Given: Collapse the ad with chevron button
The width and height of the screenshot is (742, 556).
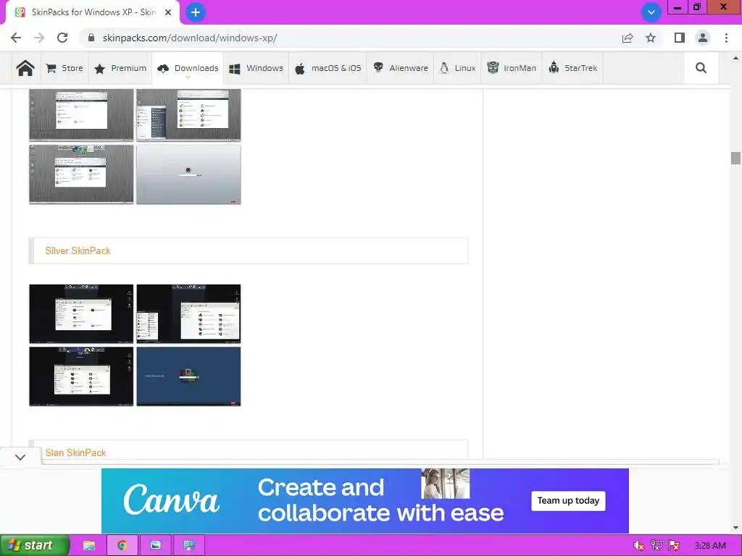Looking at the screenshot, I should pyautogui.click(x=20, y=457).
